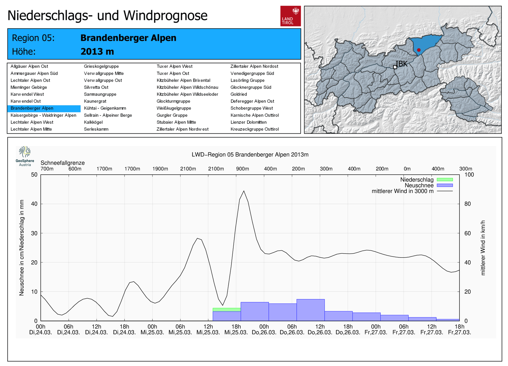Select Kaisergebirge - Waidringer Alpen region
508x366 pixels.
pyautogui.click(x=43, y=115)
